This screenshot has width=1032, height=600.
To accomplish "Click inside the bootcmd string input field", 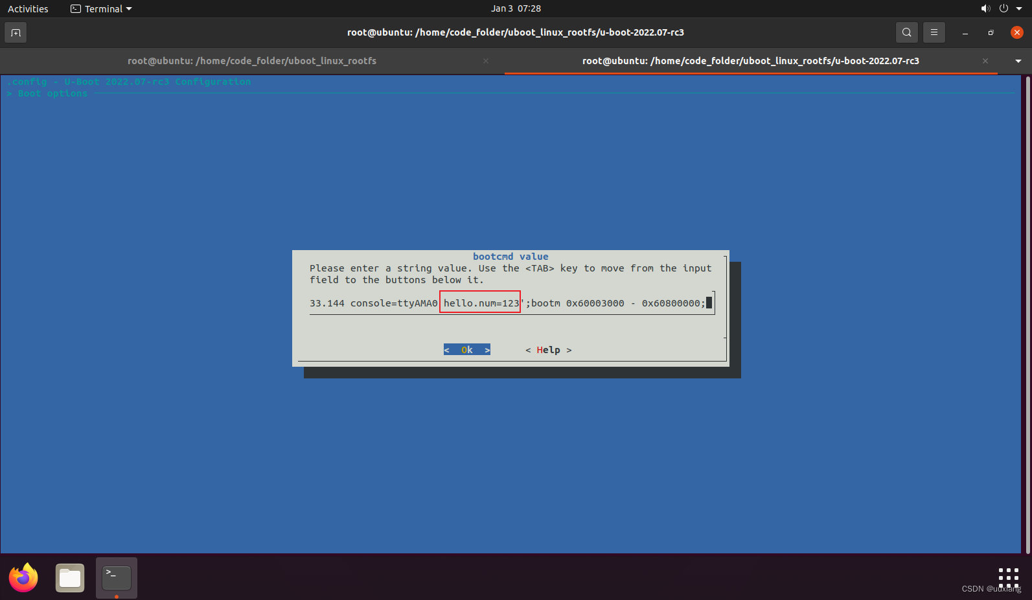I will click(512, 303).
